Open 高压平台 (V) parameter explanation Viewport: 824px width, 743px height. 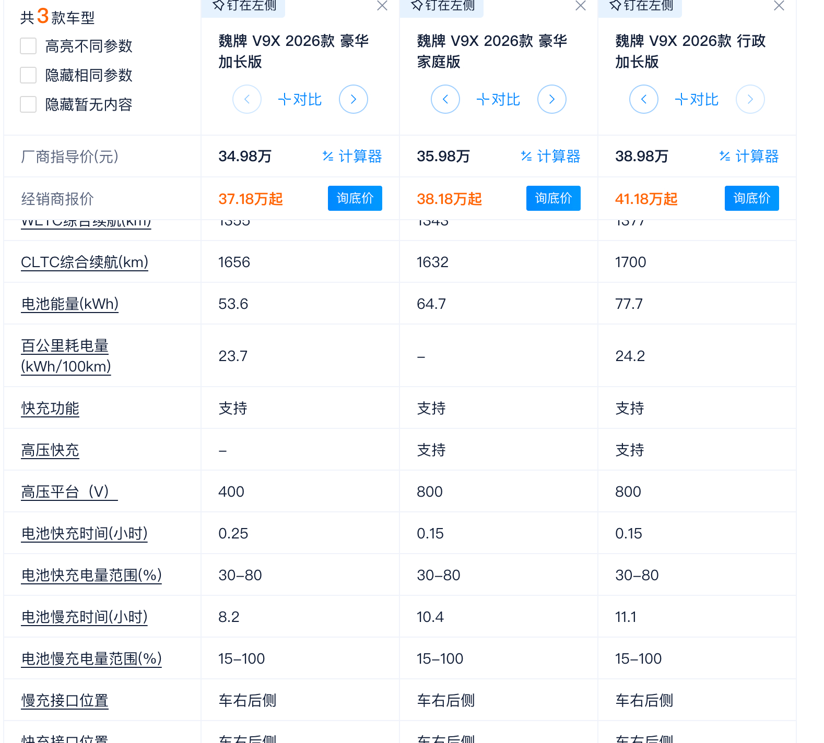click(x=69, y=492)
